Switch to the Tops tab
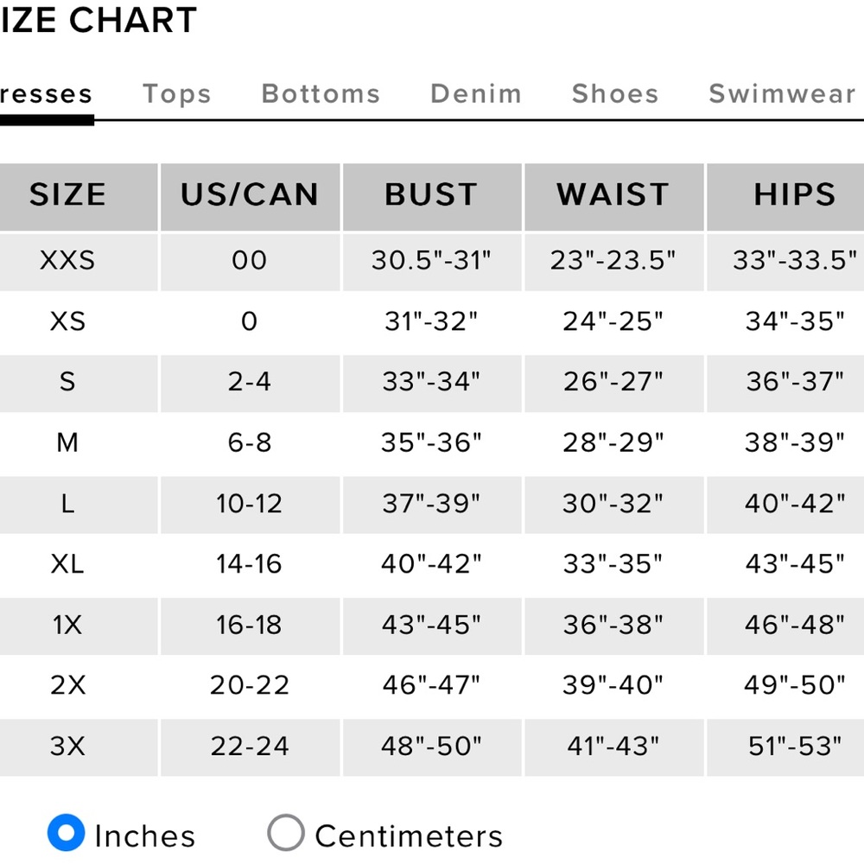The height and width of the screenshot is (864, 864). 177,93
